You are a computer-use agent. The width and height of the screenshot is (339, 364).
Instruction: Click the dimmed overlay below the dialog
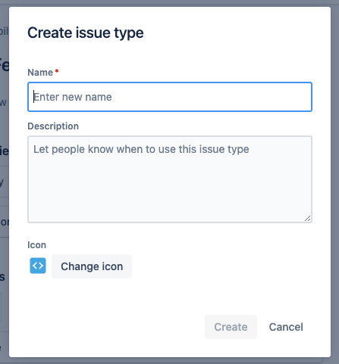169,361
